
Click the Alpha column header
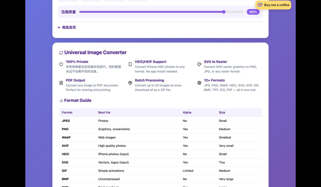point(187,112)
